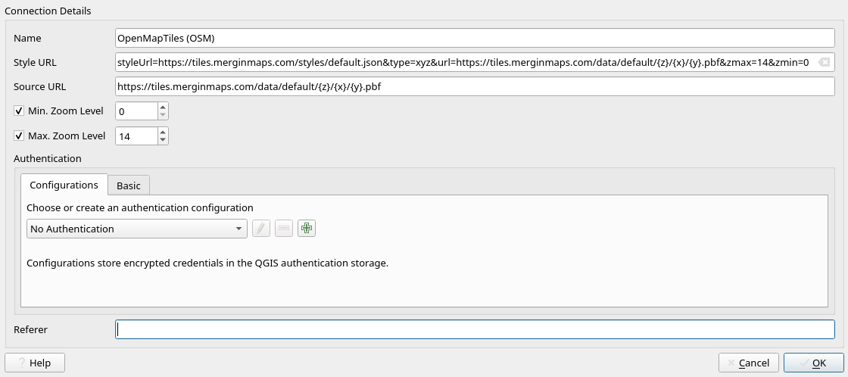Add new authentication configuration with green plus
The width and height of the screenshot is (848, 377).
pyautogui.click(x=307, y=229)
